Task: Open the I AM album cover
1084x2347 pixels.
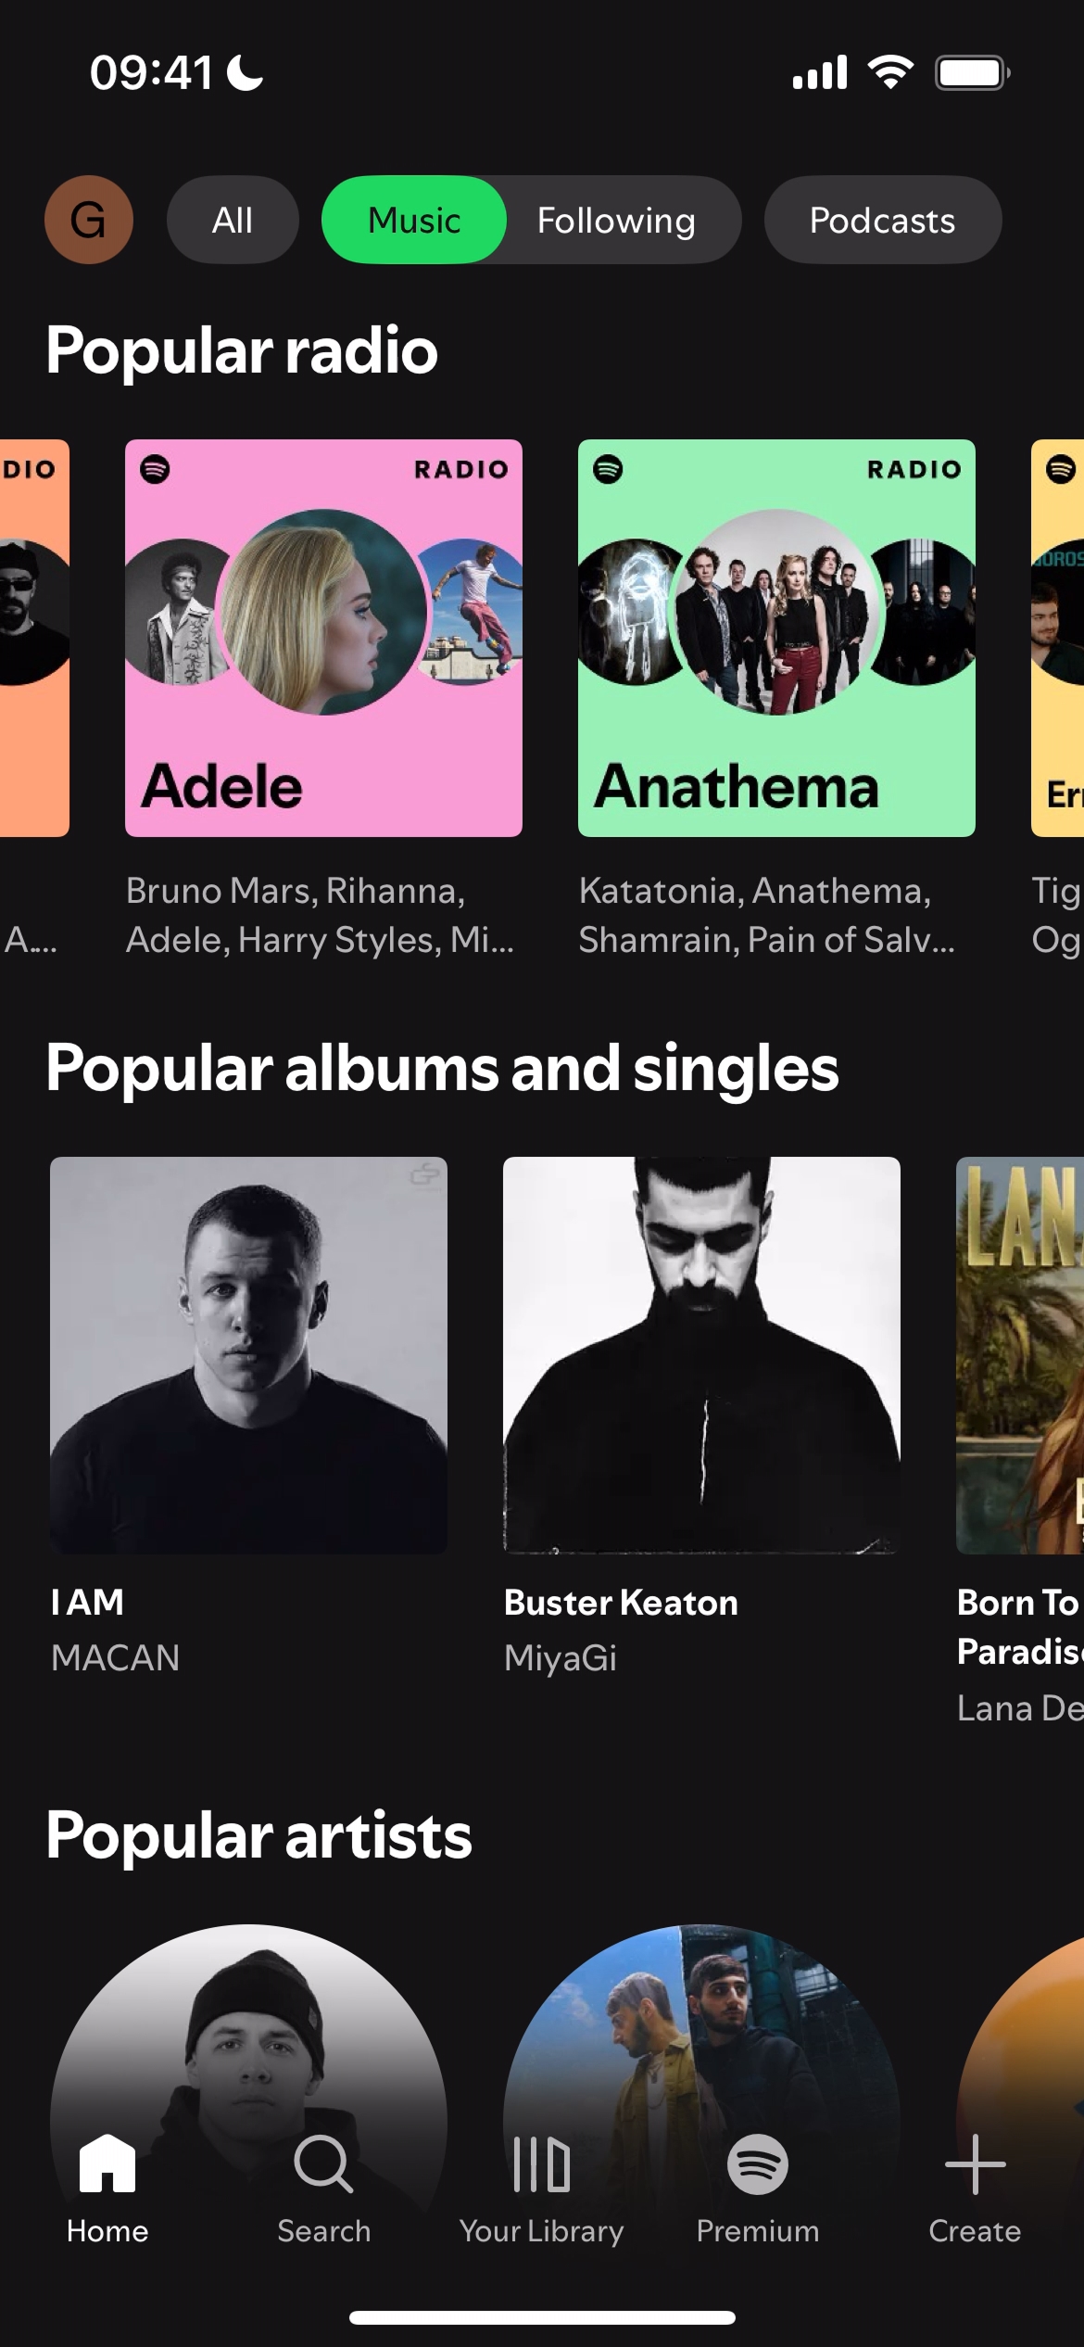Action: (248, 1355)
